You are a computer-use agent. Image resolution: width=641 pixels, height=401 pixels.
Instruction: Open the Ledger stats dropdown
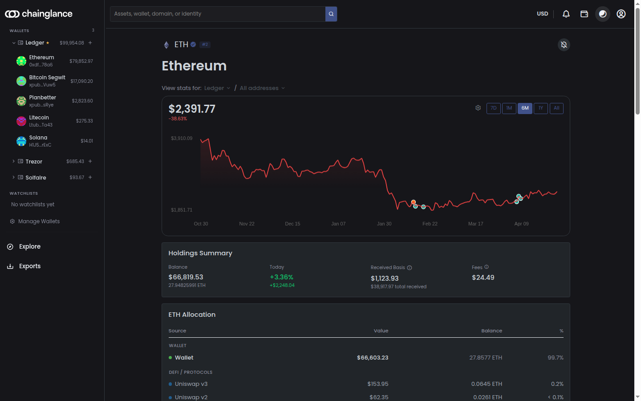pyautogui.click(x=217, y=88)
